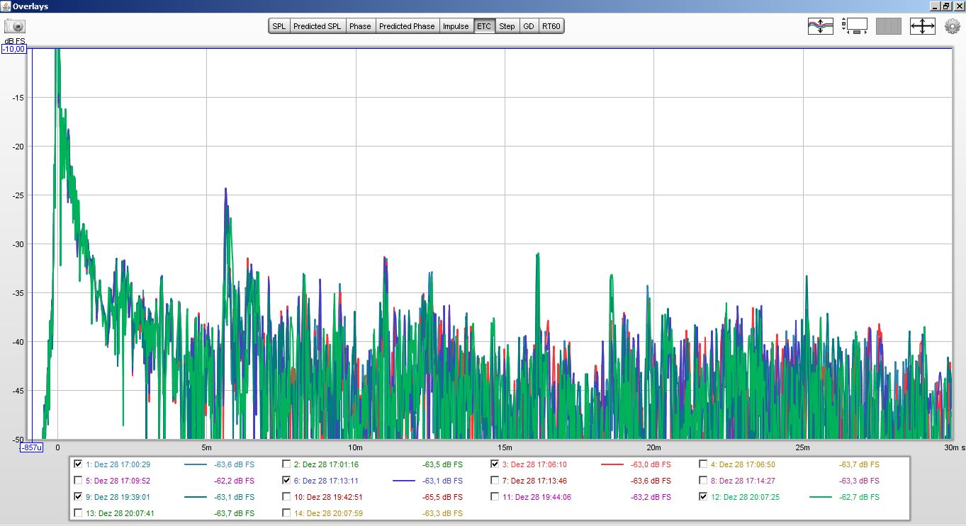Click the -63,0 dB FS value of measurement 3
966x526 pixels.
(651, 465)
